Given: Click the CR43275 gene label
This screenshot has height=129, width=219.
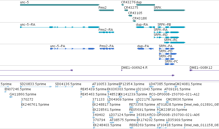Looking at the screenshot, I should click(x=131, y=8).
